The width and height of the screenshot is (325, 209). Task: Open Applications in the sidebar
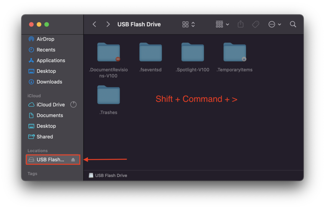(53, 61)
